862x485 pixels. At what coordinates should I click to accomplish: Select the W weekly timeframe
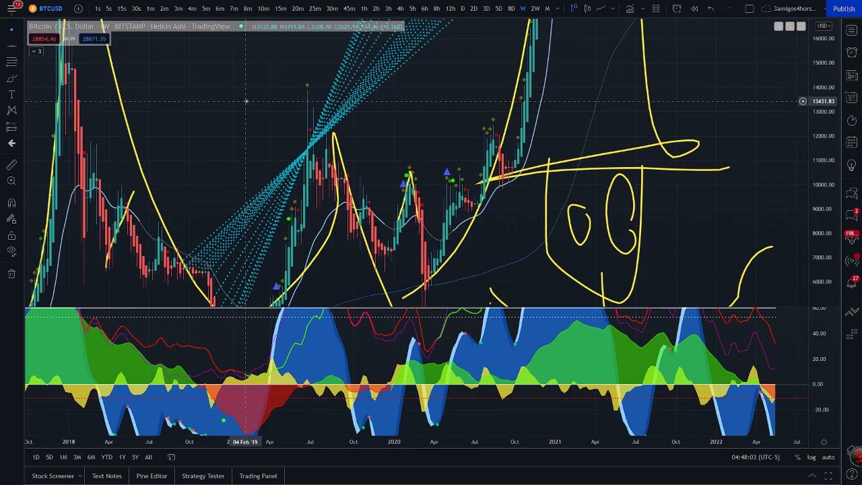pyautogui.click(x=523, y=9)
